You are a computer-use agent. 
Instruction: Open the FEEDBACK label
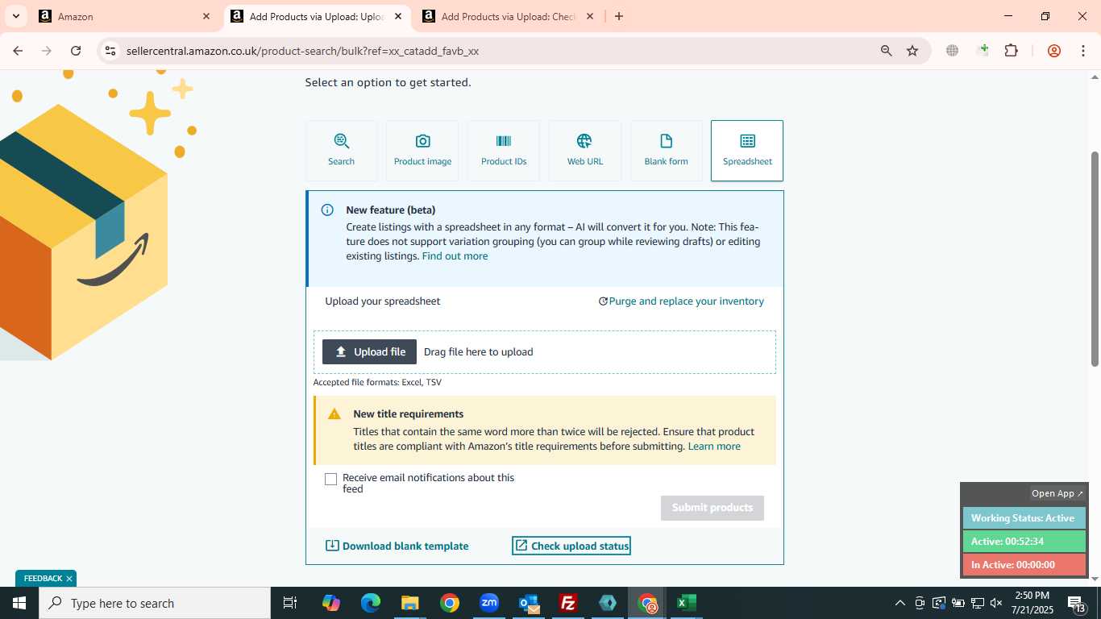(43, 579)
